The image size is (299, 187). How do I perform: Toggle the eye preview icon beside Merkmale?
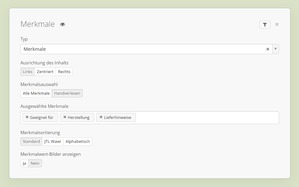click(62, 24)
